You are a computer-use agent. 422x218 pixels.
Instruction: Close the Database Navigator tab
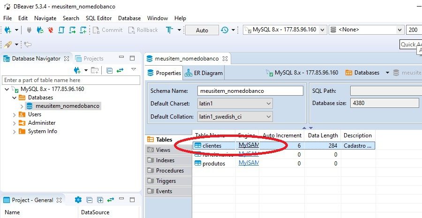pyautogui.click(x=67, y=59)
